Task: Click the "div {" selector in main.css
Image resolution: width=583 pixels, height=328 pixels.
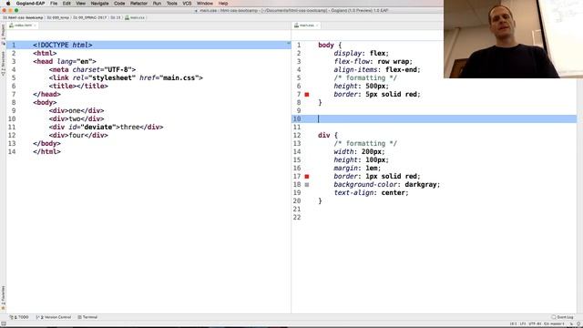Action: 328,136
